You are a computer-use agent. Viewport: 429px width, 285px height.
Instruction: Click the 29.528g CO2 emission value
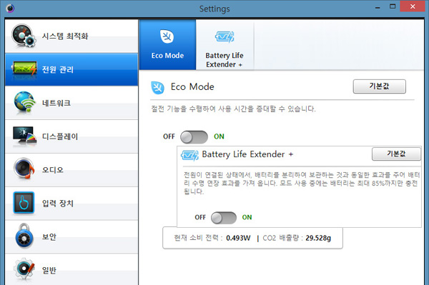pos(318,238)
